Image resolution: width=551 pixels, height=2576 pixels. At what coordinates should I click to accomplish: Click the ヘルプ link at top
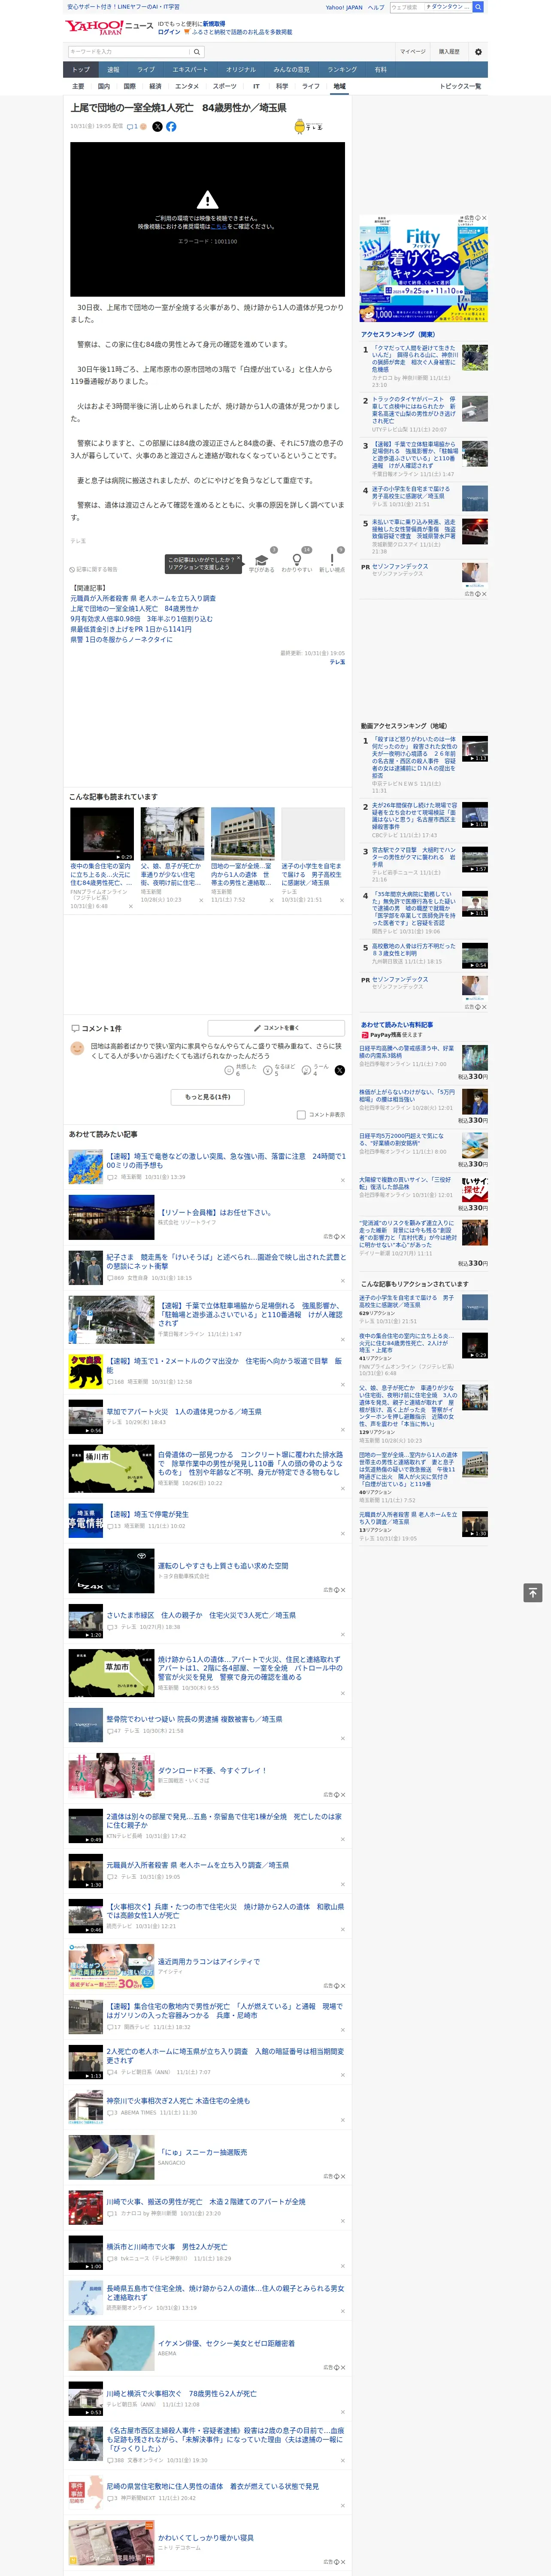point(375,7)
